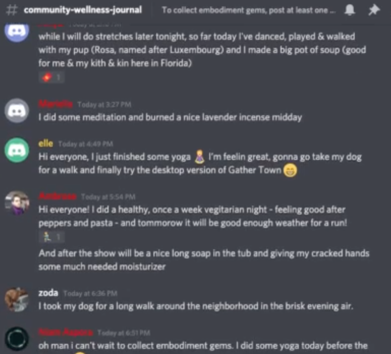Click the channel hashtag icon
The image size is (391, 354).
[12, 10]
